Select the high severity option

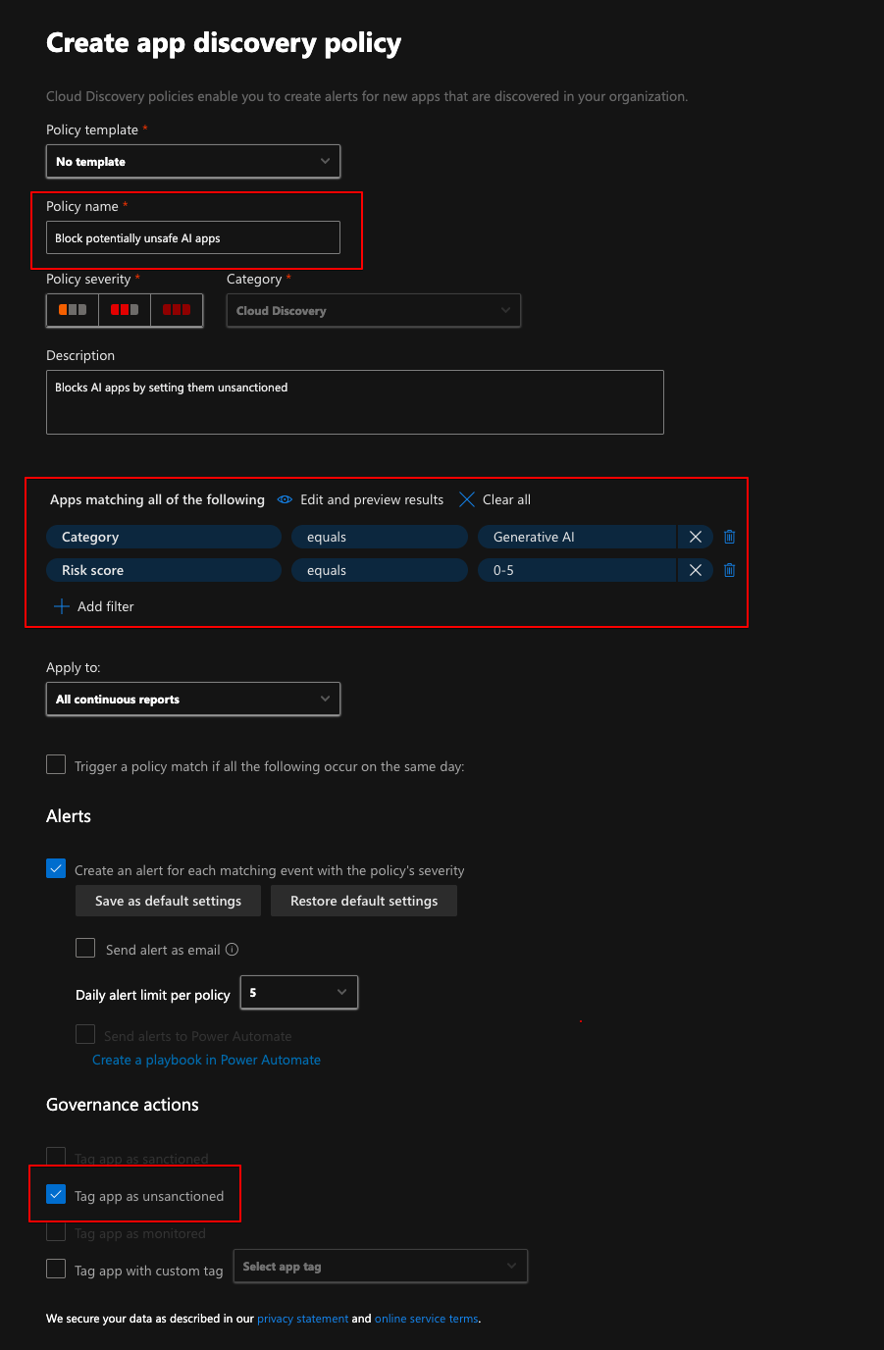177,310
